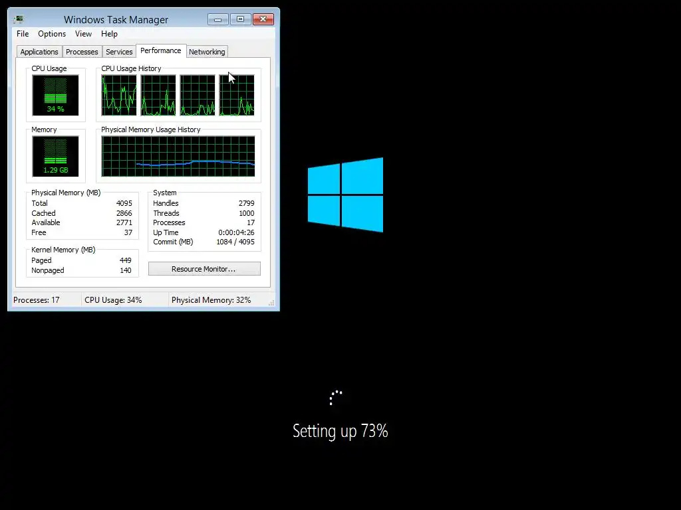Click the Task Manager title bar icon
Screen dimensions: 681x510
(x=19, y=19)
